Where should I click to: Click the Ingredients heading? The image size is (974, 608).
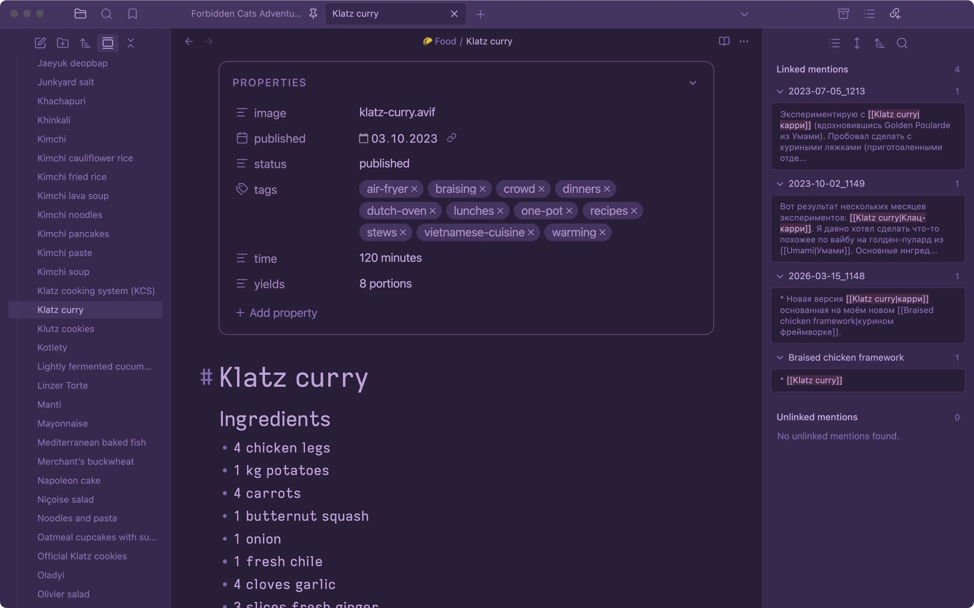(x=275, y=419)
